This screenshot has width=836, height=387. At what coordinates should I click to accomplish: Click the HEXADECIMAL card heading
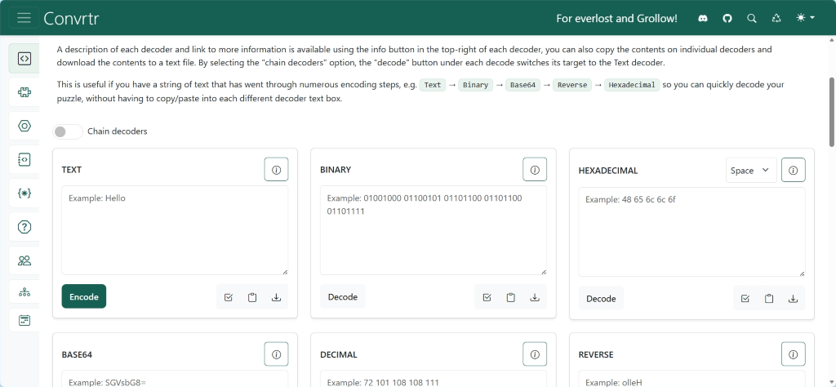(607, 171)
